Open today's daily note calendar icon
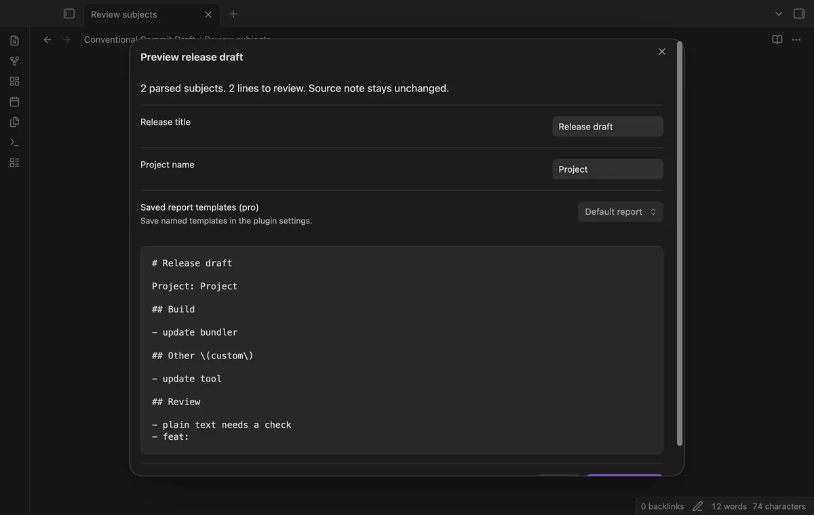This screenshot has width=814, height=515. [x=14, y=102]
